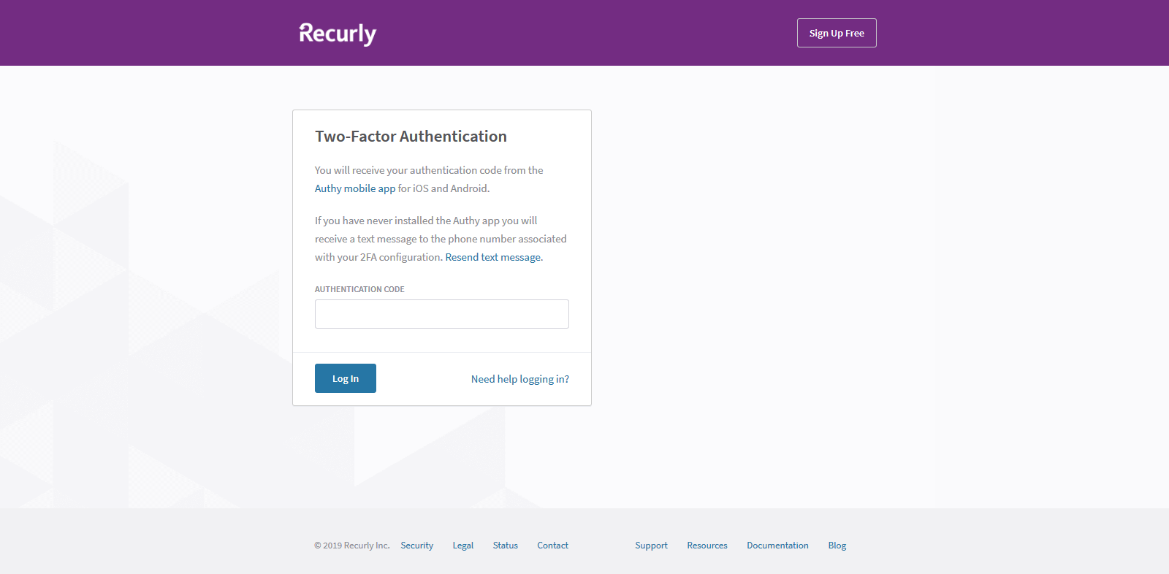Open the Blog footer link
Screen dimensions: 1169x574
pos(837,546)
